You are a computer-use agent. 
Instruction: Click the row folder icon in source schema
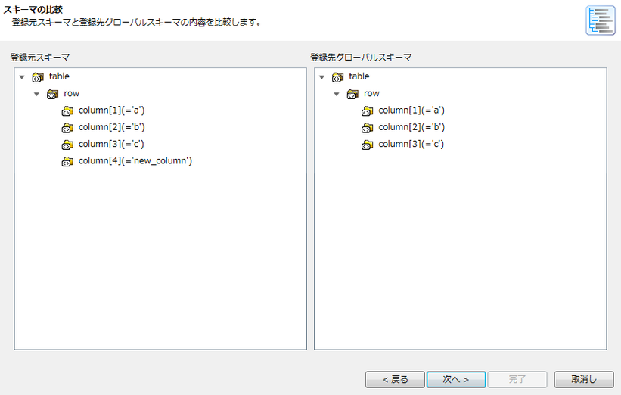click(x=52, y=94)
